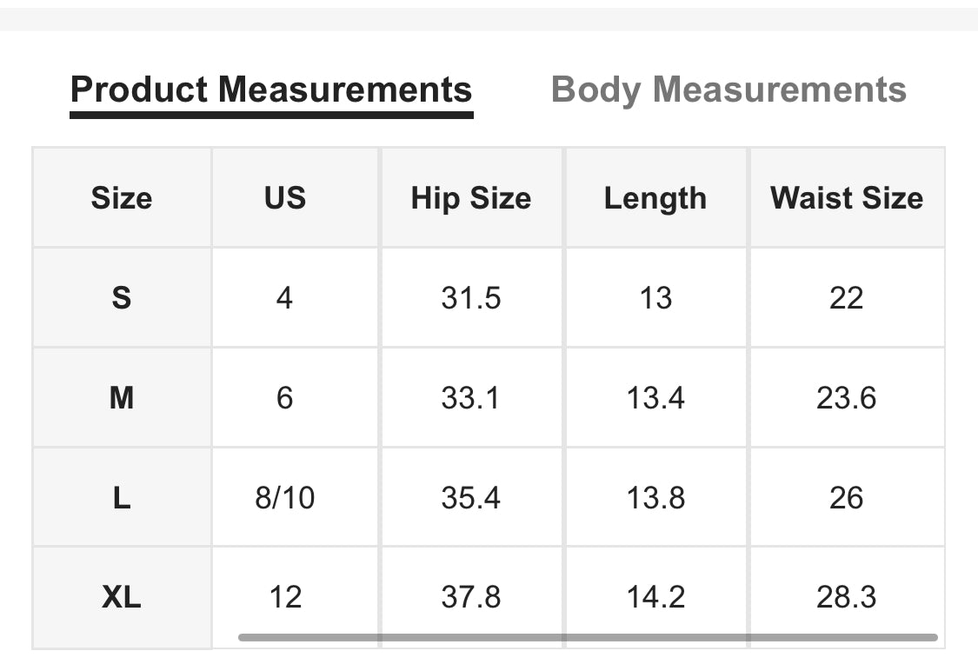Select the S size row label
The height and width of the screenshot is (671, 978).
click(122, 298)
